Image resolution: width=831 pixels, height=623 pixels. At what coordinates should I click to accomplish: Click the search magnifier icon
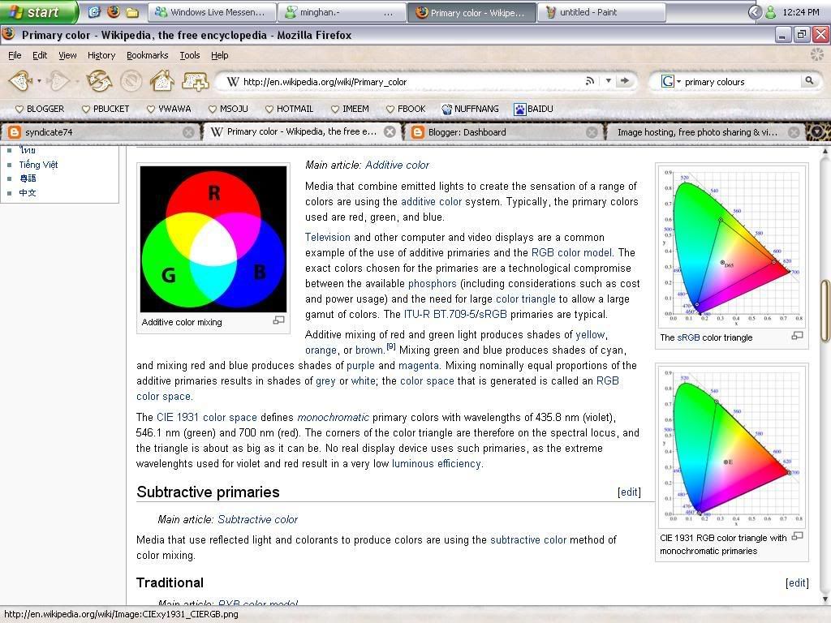[809, 80]
